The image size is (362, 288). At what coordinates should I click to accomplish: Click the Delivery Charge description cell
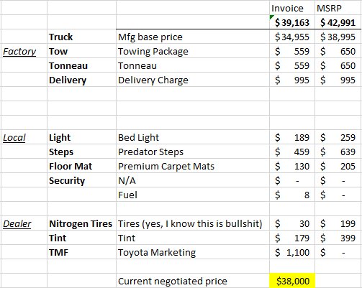pyautogui.click(x=193, y=80)
